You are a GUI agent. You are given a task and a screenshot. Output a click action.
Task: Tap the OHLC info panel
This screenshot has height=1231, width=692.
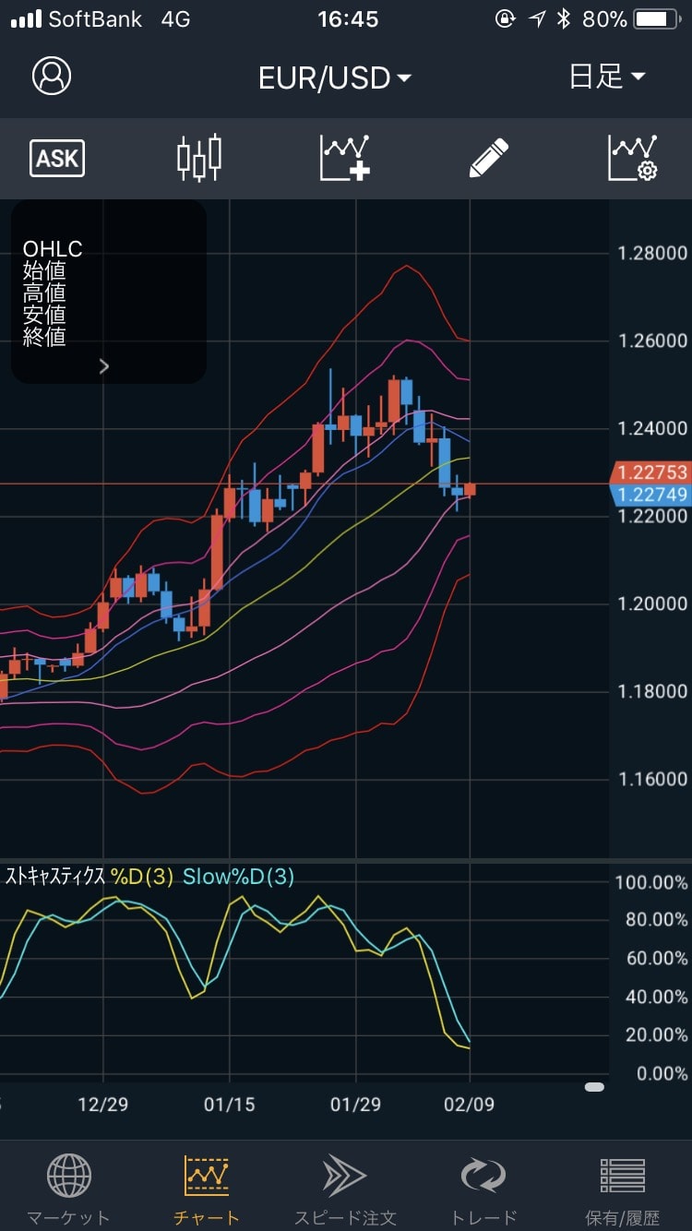[x=109, y=292]
